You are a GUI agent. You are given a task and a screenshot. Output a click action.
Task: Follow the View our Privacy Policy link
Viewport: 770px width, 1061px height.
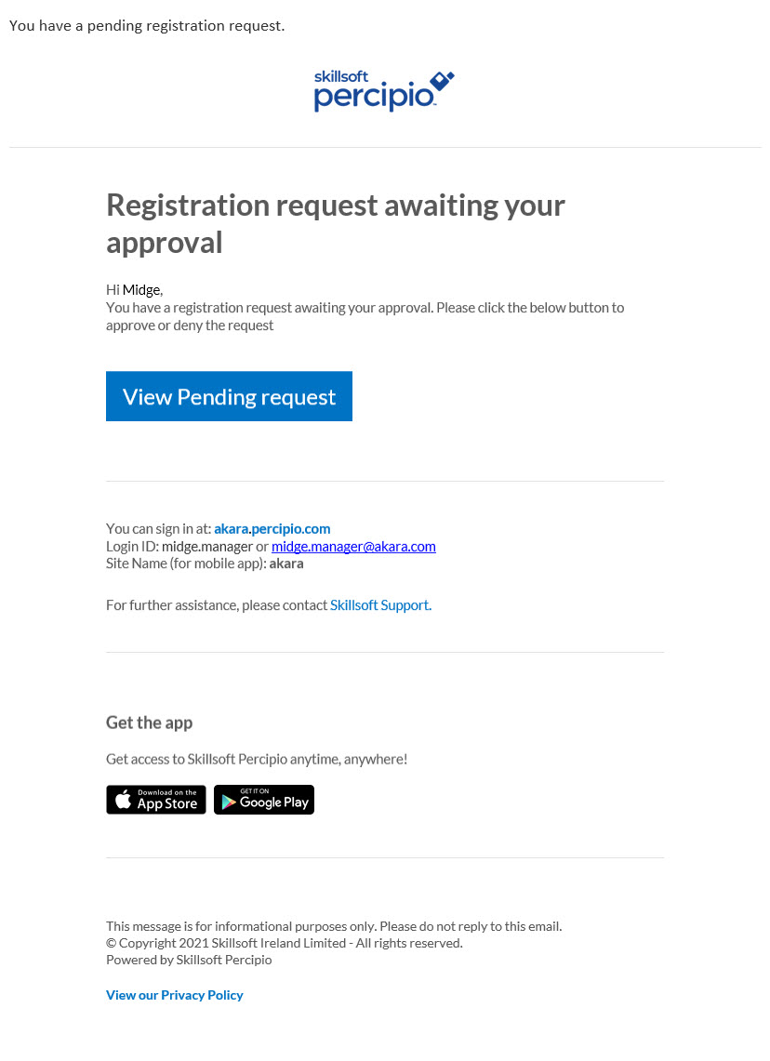click(x=175, y=995)
